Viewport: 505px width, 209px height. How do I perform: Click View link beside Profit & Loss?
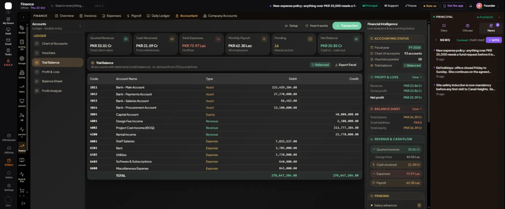click(x=417, y=77)
